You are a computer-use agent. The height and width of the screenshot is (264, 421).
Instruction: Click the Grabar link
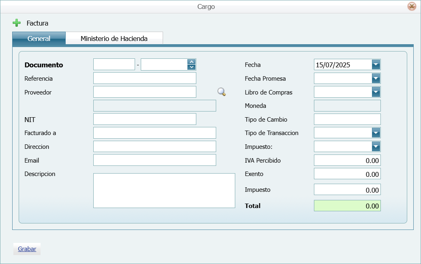26,249
